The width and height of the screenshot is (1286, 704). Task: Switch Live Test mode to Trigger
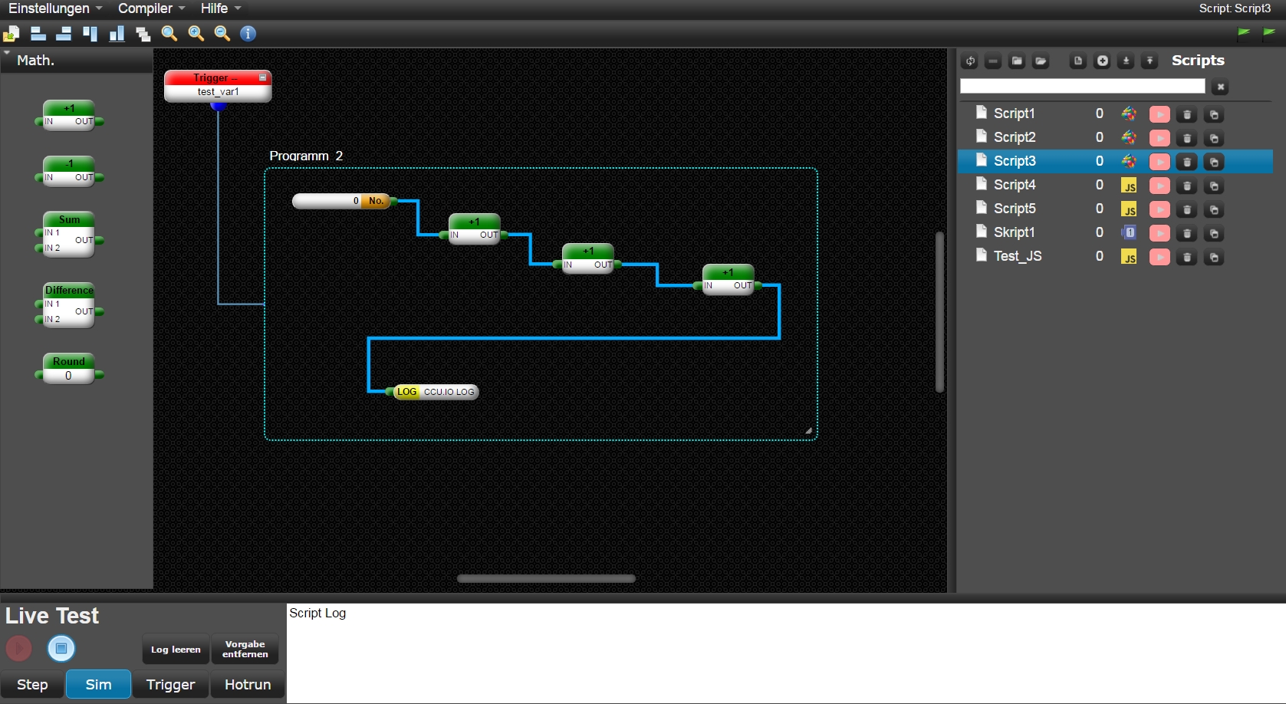pyautogui.click(x=170, y=685)
